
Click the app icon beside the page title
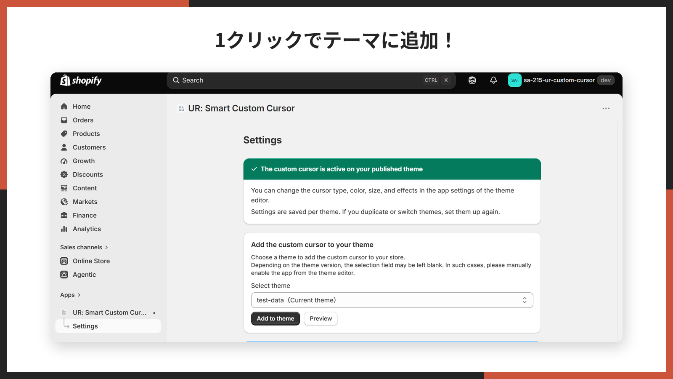[x=181, y=109]
